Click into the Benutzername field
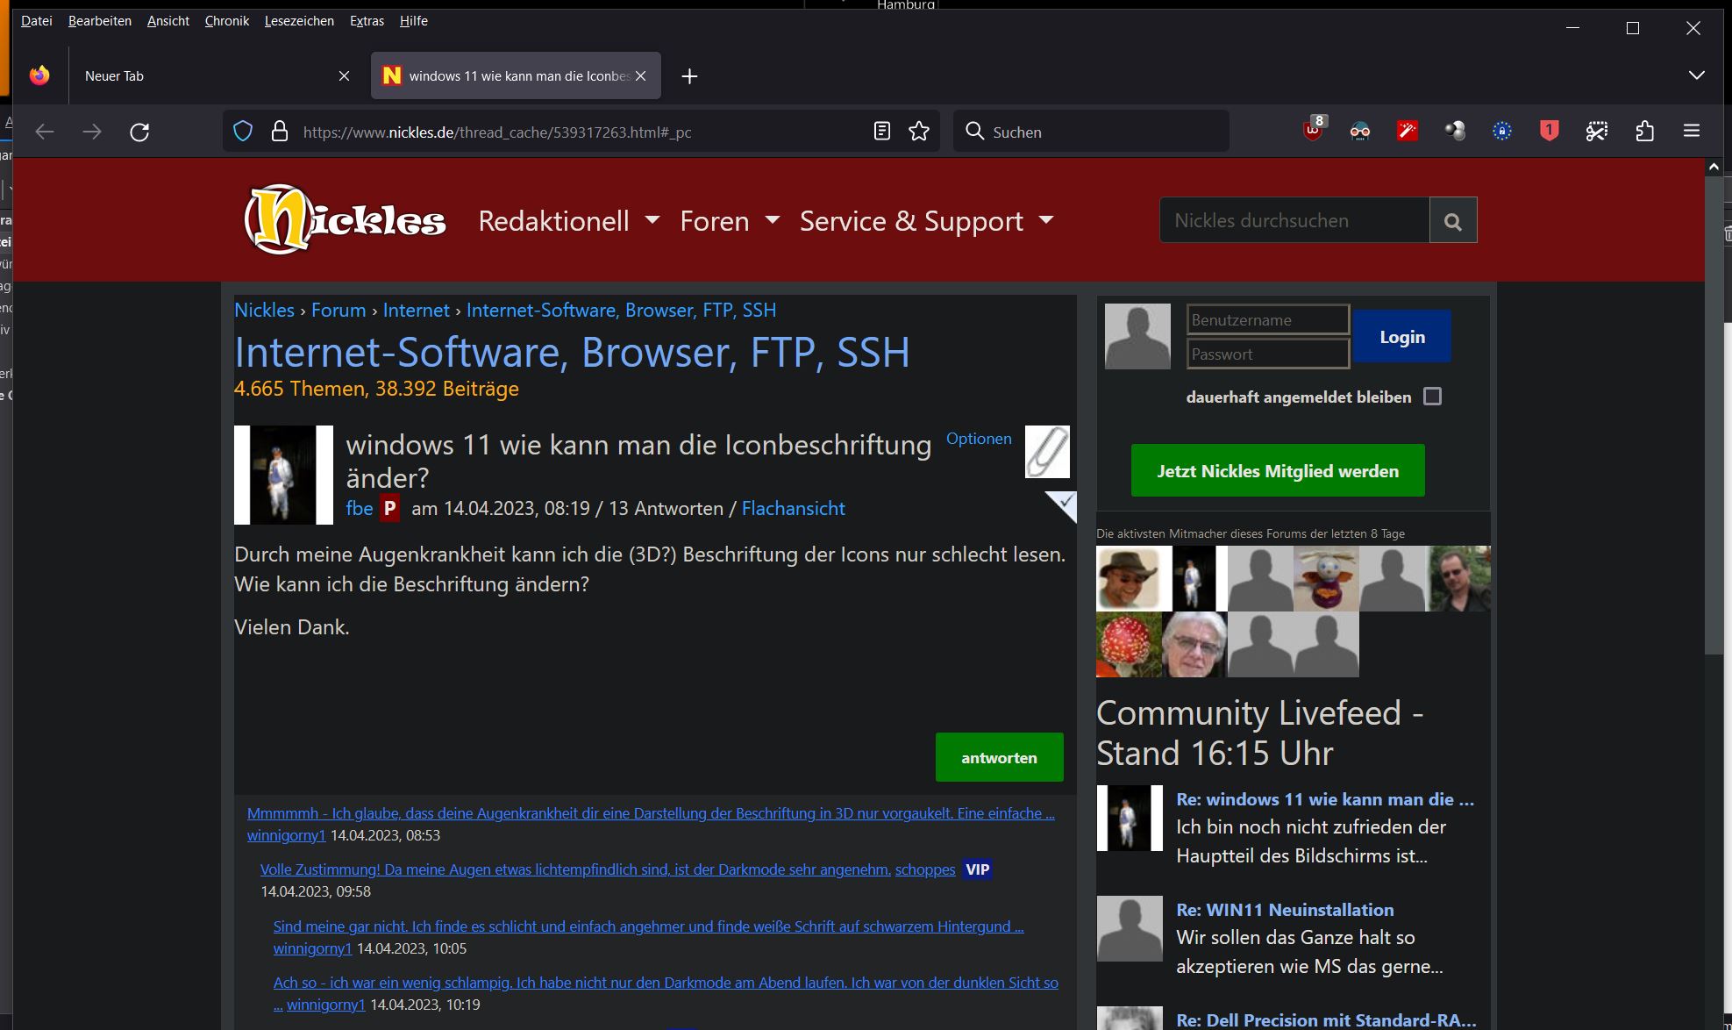The image size is (1732, 1030). (1267, 319)
